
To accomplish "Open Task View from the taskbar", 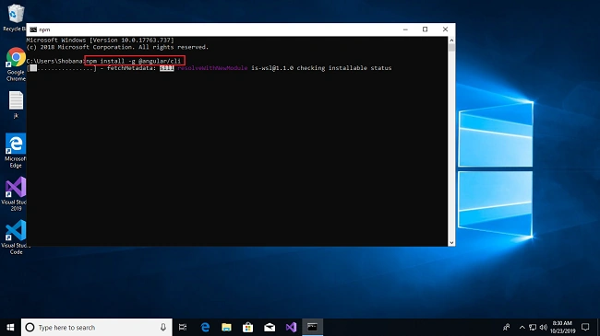I will (x=183, y=327).
